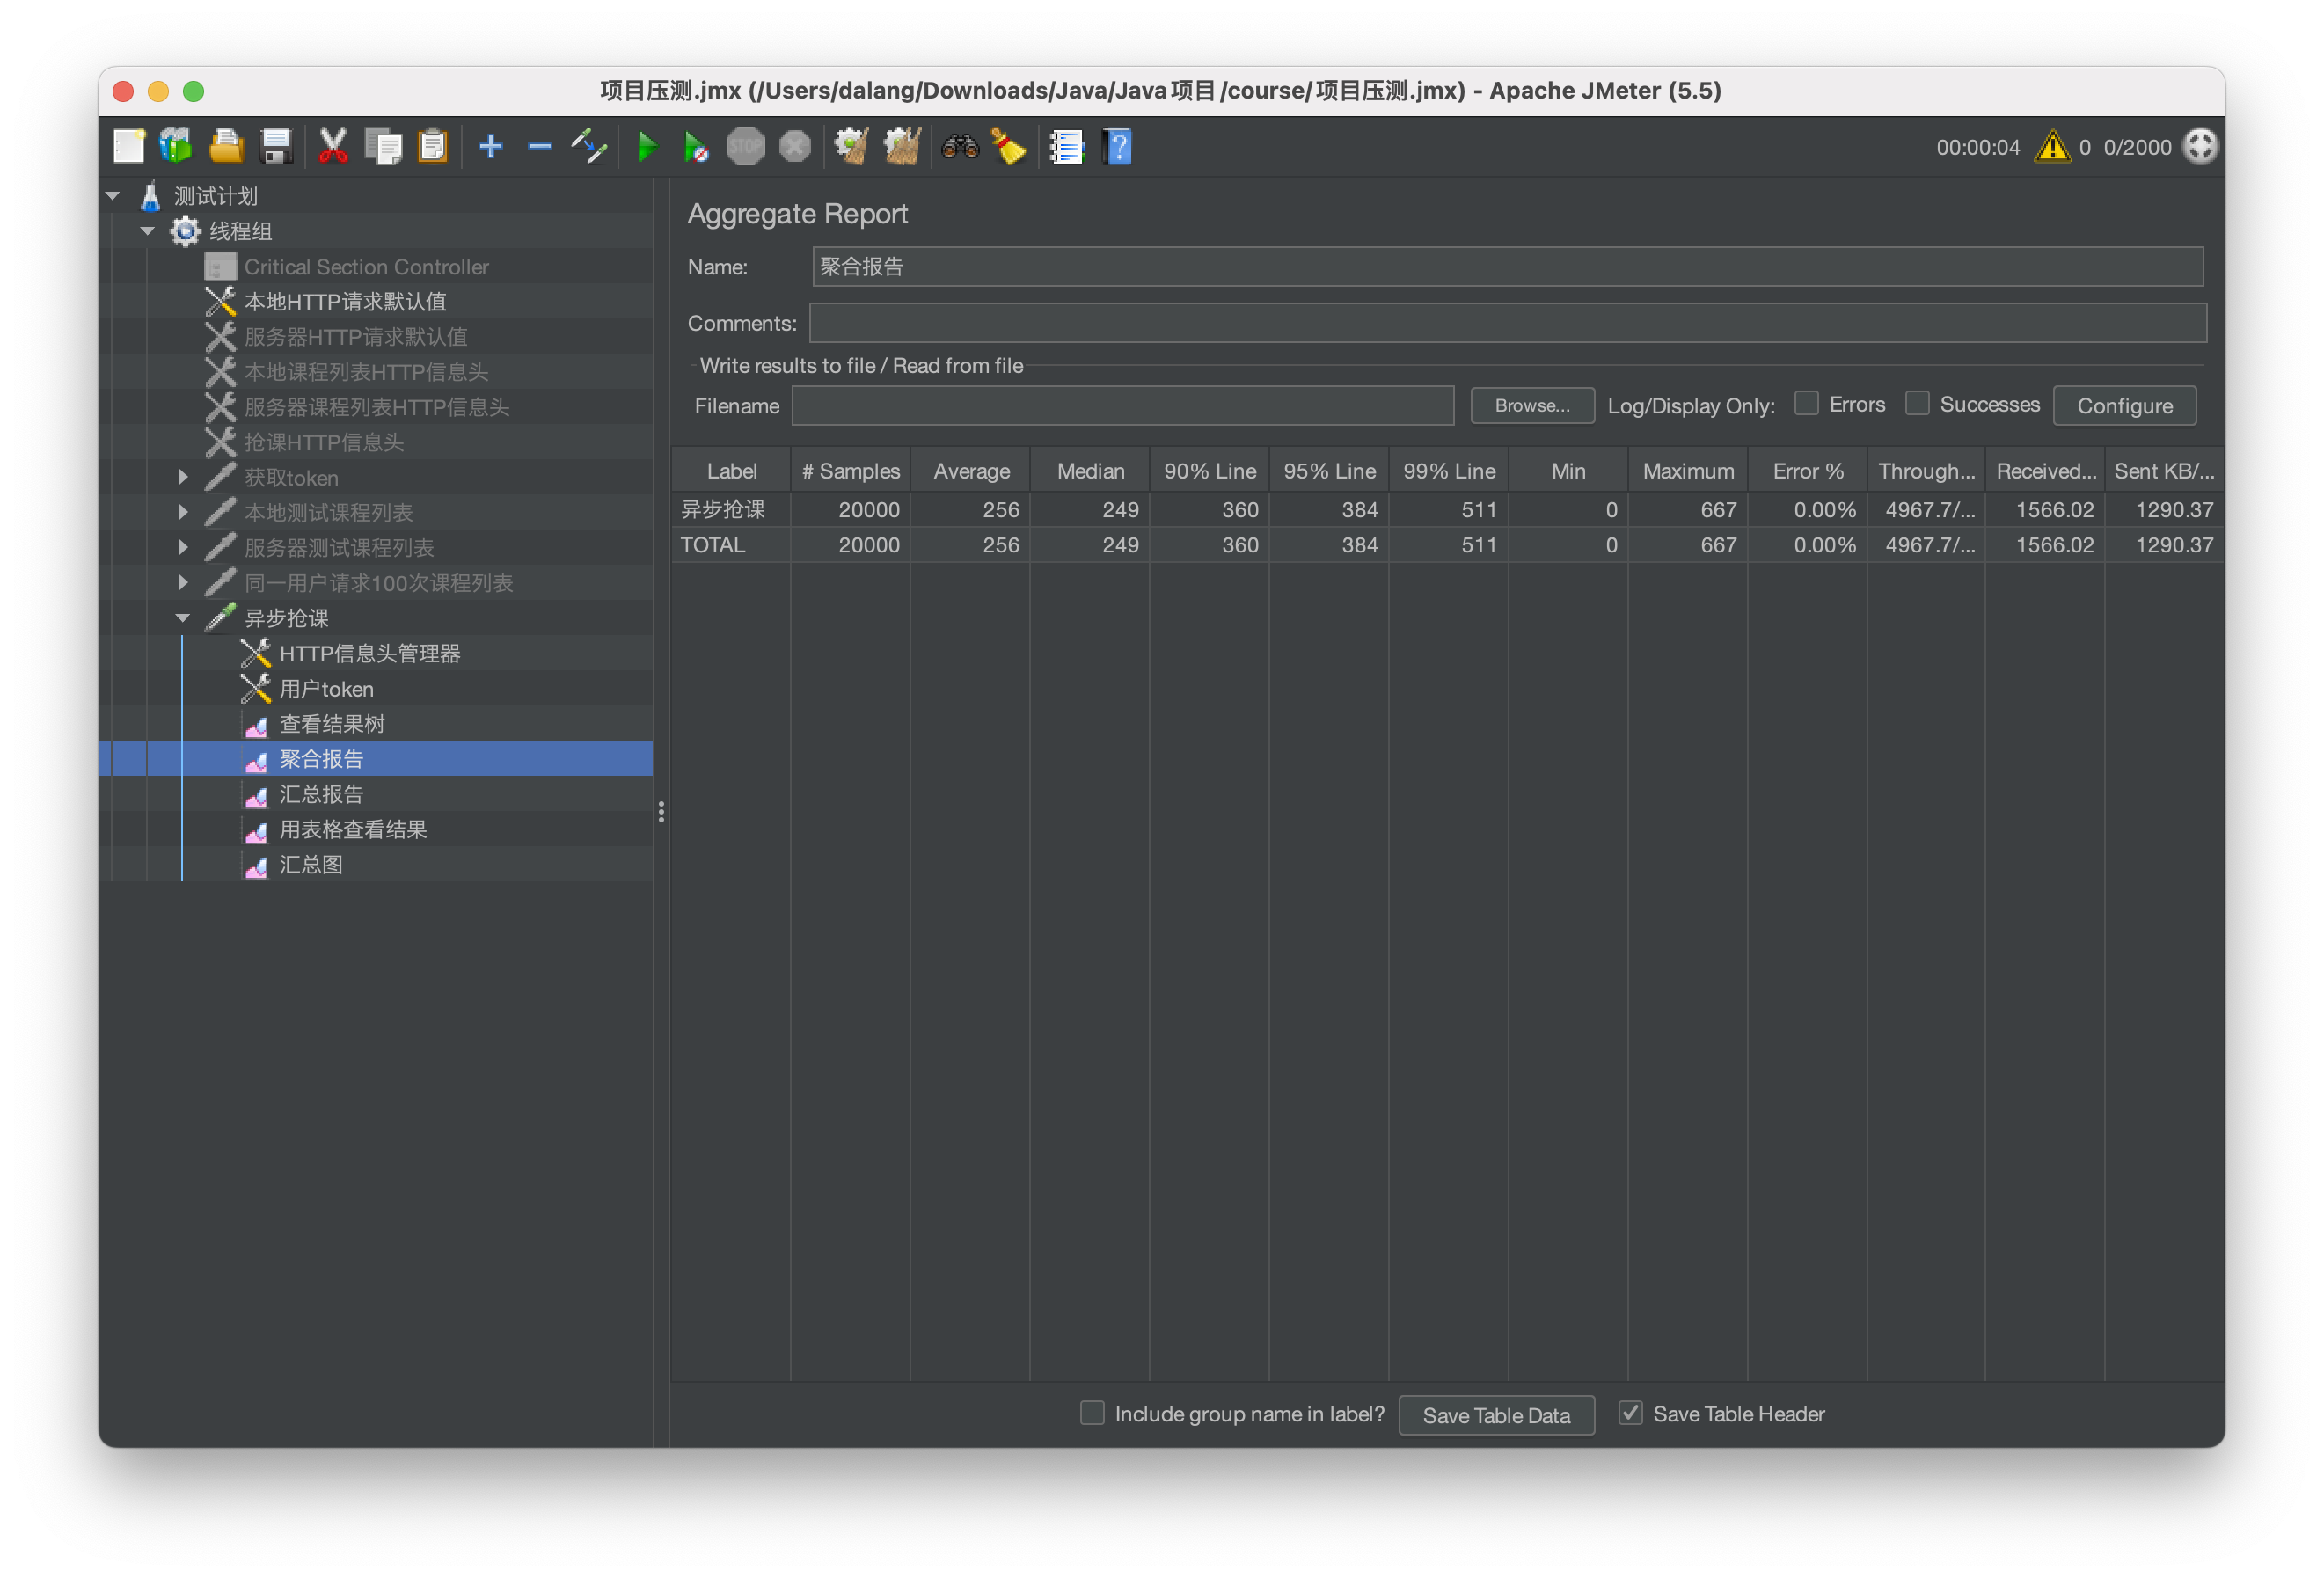The height and width of the screenshot is (1578, 2324).
Task: Select 汇总报告 in the test tree
Action: [x=321, y=794]
